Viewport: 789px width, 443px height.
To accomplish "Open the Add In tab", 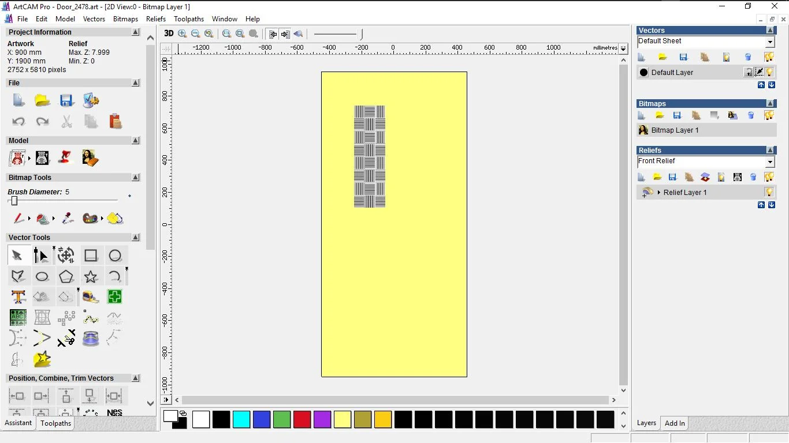I will click(675, 423).
